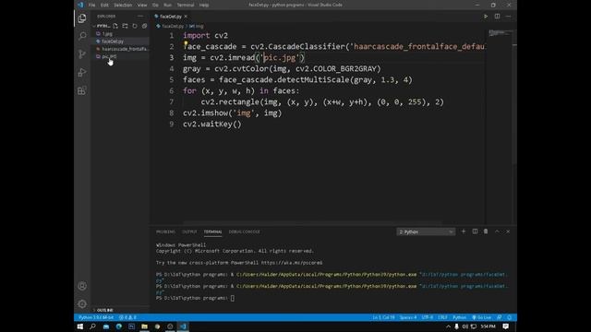Open Windows taskbar search

tap(92, 326)
